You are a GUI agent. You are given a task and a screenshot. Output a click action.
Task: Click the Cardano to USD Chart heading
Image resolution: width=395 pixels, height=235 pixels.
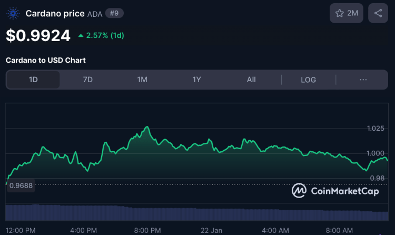point(46,60)
